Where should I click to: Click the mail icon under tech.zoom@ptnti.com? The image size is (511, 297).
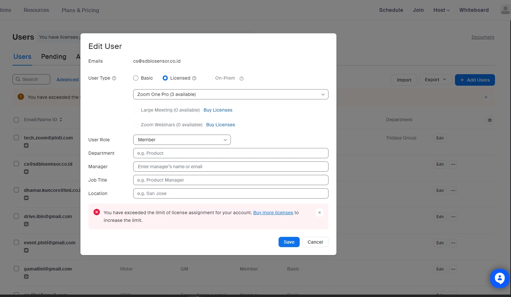pyautogui.click(x=26, y=145)
